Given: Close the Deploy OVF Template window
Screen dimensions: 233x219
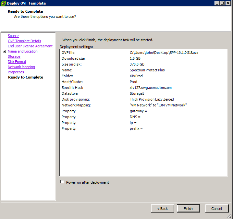Looking at the screenshot, I should (228, 3).
